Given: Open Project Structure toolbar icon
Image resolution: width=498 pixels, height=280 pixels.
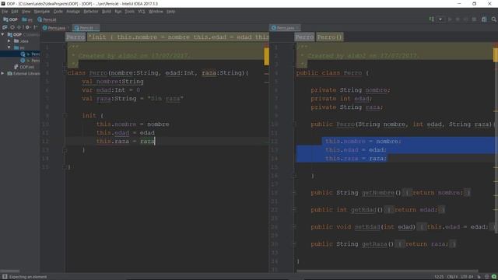Looking at the screenshot, I should (x=484, y=19).
